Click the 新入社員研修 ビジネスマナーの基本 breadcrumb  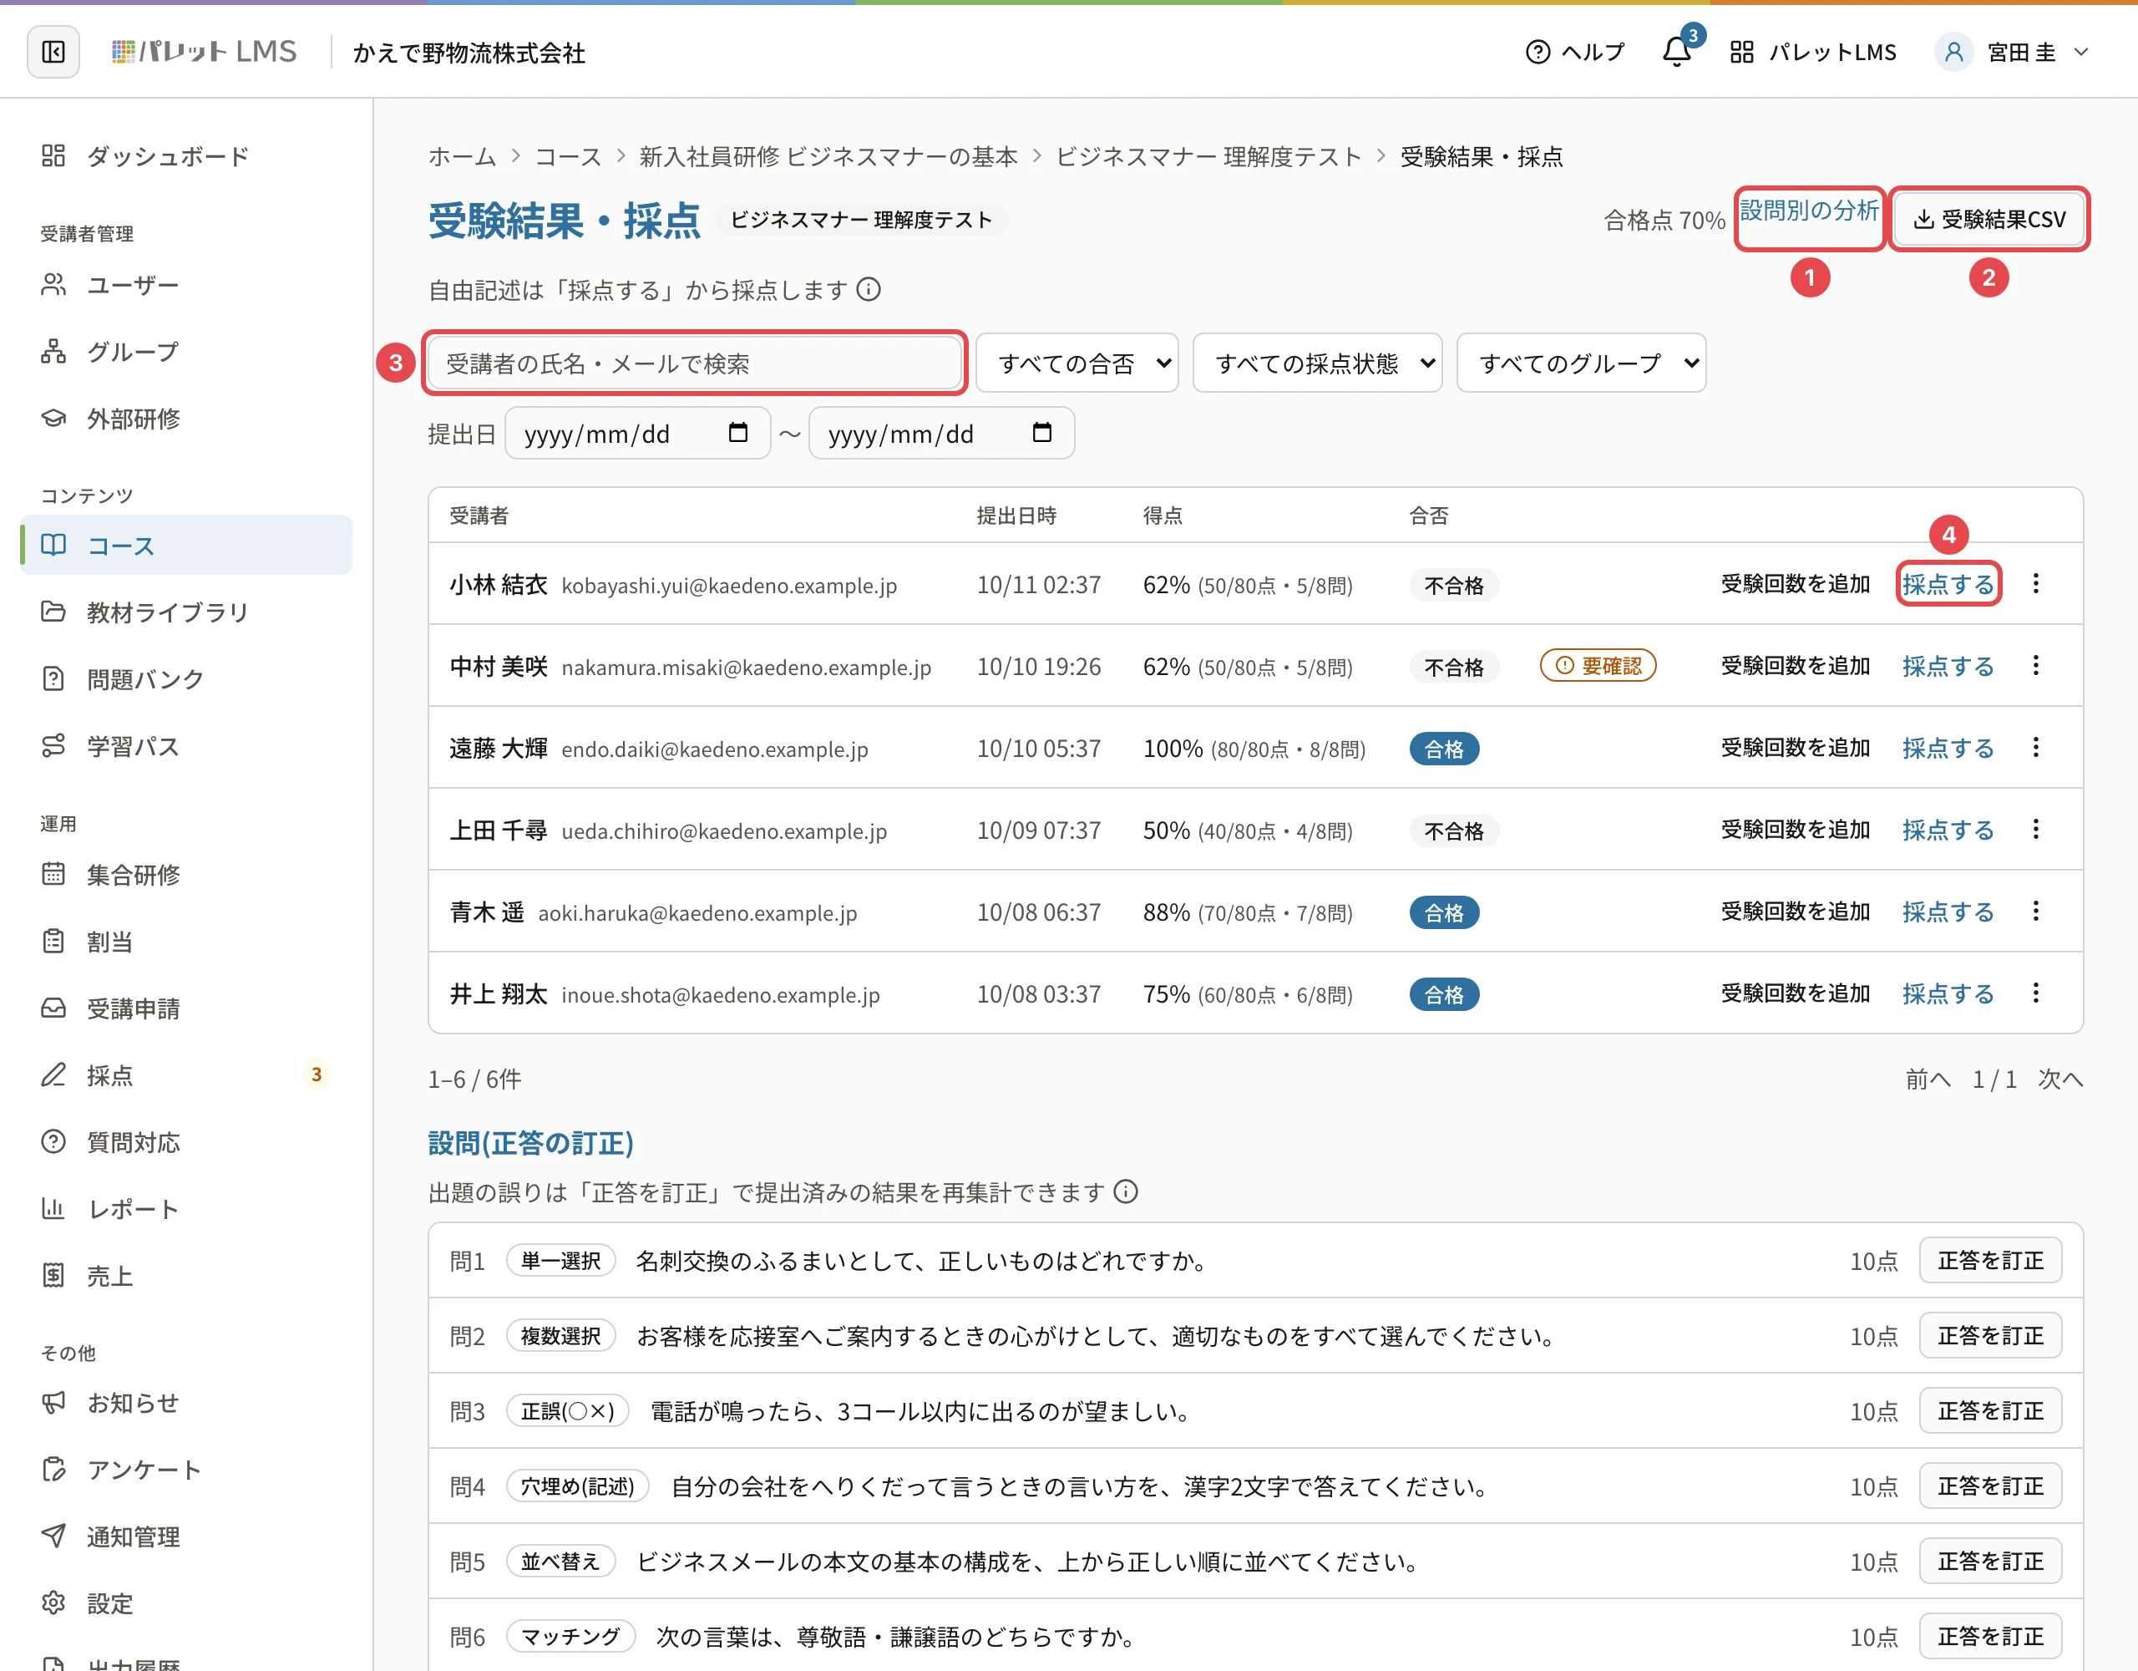[828, 157]
